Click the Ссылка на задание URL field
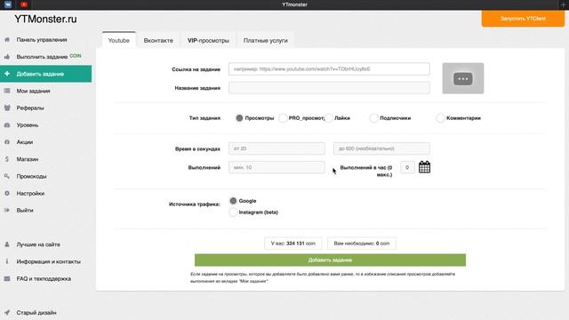The width and height of the screenshot is (569, 320). (329, 69)
